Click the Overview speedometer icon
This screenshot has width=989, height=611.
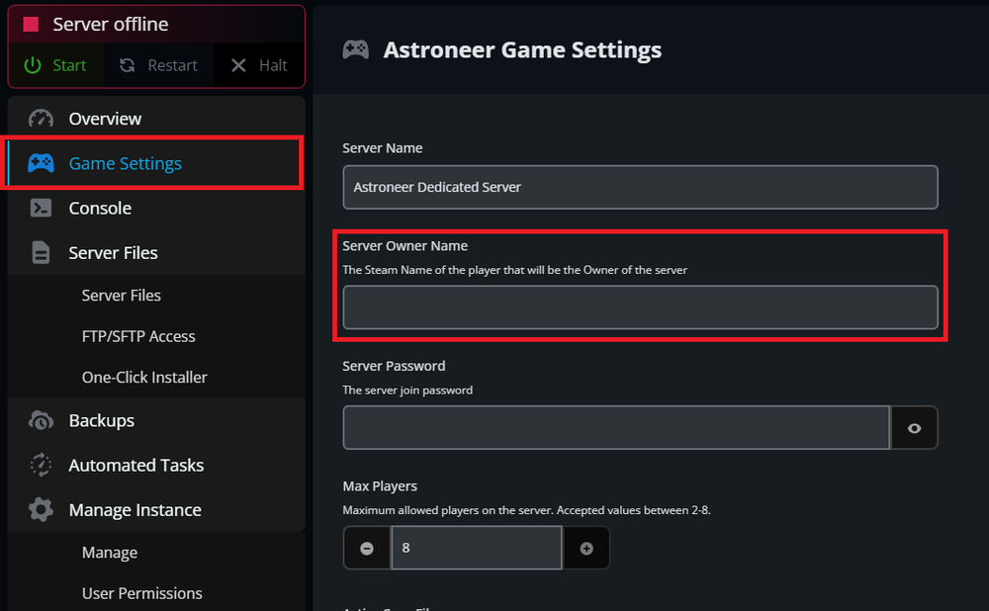click(39, 118)
